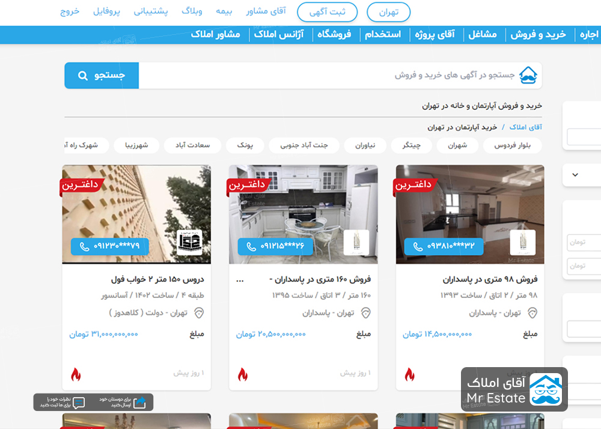Image resolution: width=601 pixels, height=429 pixels.
Task: Open the آژانس املاک menu
Action: 279,34
